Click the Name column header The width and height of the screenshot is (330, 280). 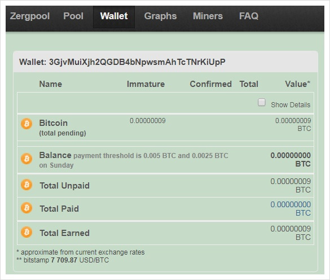click(x=51, y=84)
